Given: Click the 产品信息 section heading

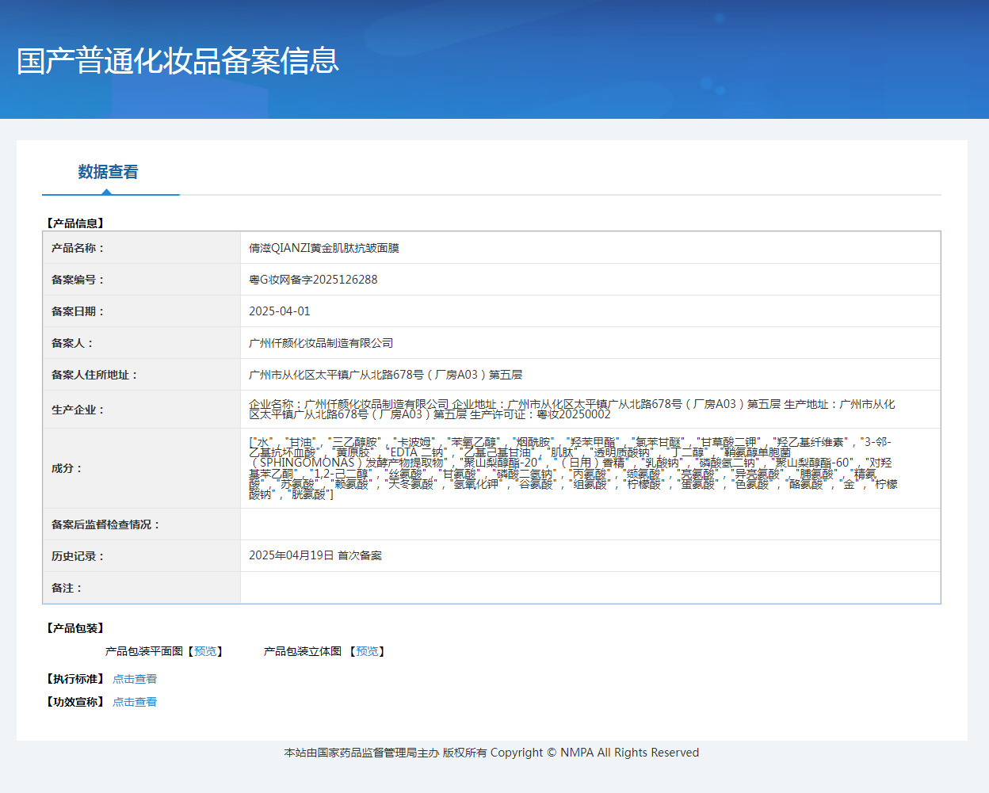Looking at the screenshot, I should click(x=75, y=223).
